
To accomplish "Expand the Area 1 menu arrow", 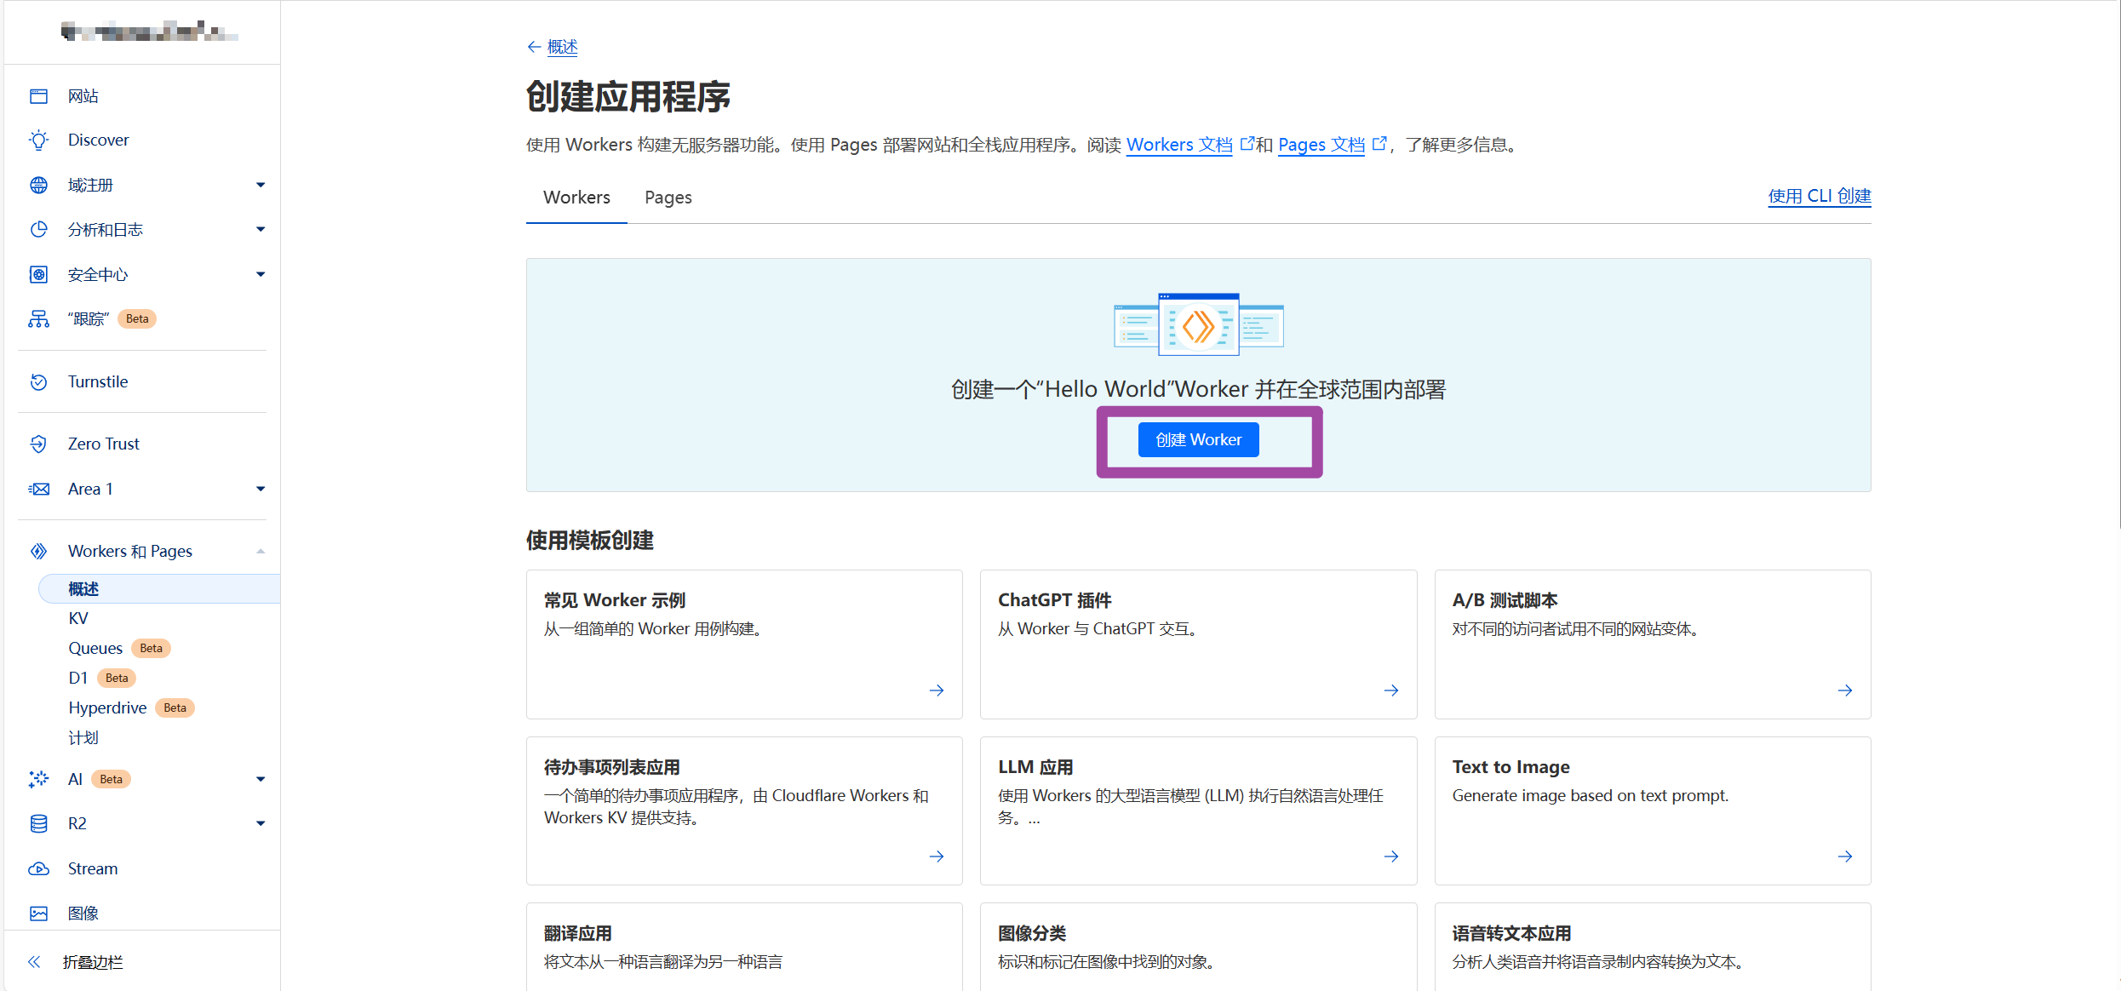I will pyautogui.click(x=261, y=489).
